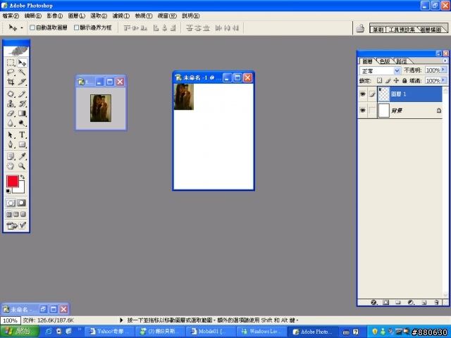451x338 pixels.
Task: Select the Type tool
Action: coord(22,134)
